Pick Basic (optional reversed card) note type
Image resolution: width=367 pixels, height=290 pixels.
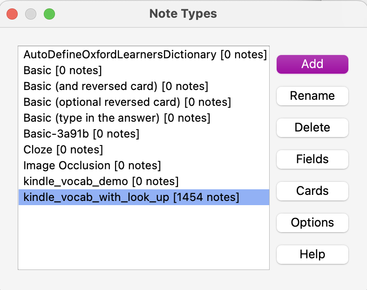pyautogui.click(x=127, y=102)
